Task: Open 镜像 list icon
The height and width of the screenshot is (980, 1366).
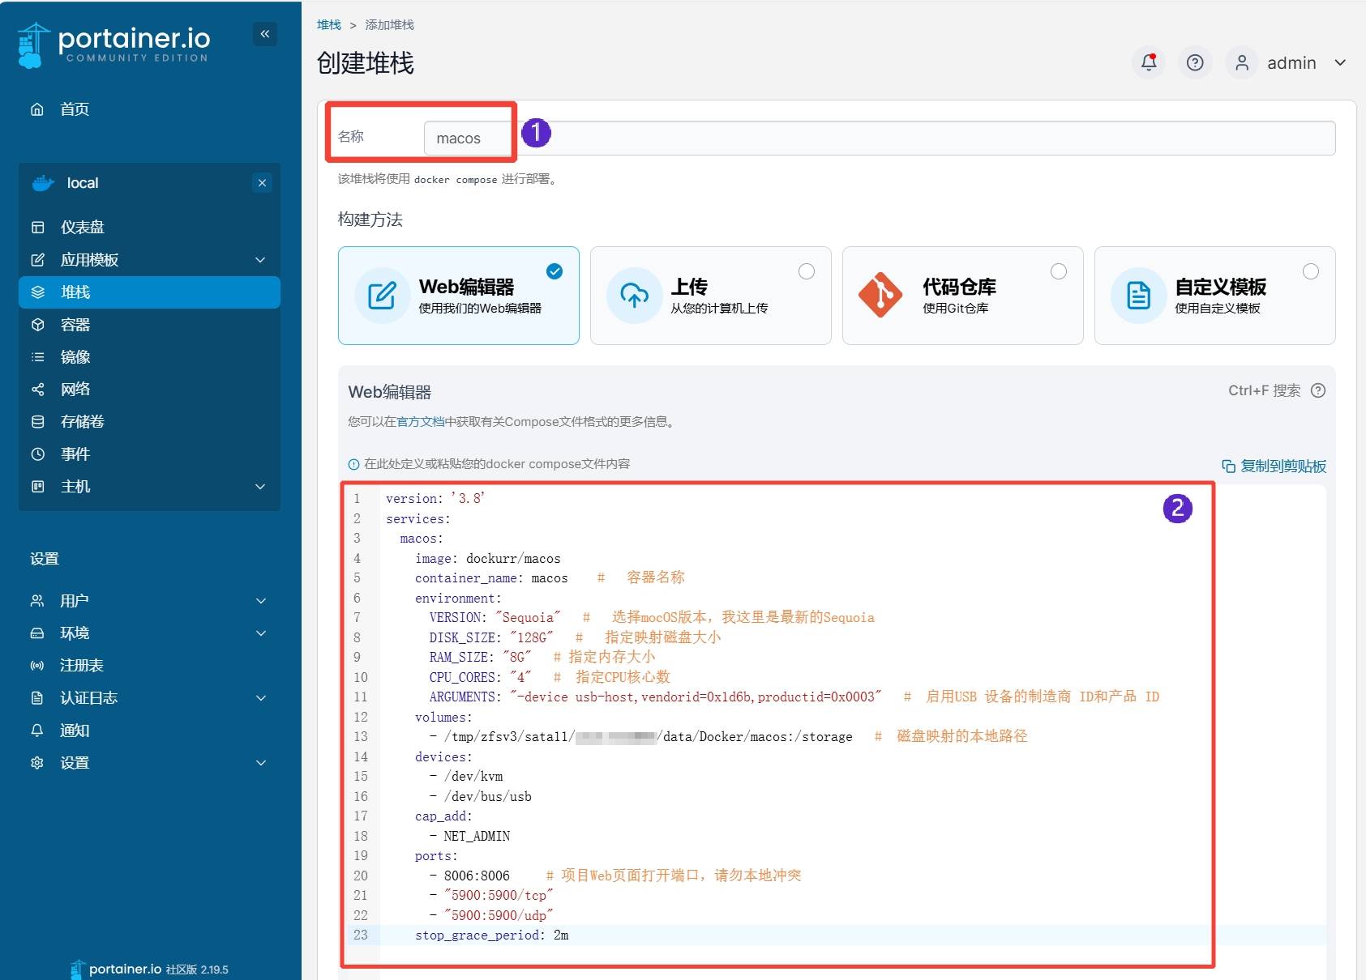Action: click(x=37, y=357)
